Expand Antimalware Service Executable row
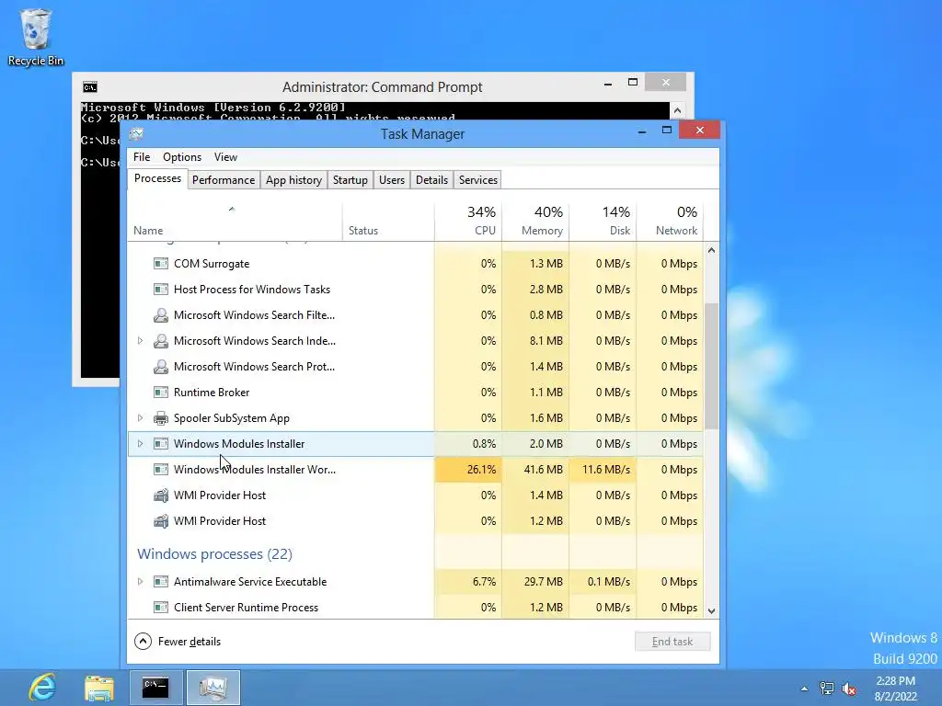This screenshot has height=706, width=942. (140, 581)
